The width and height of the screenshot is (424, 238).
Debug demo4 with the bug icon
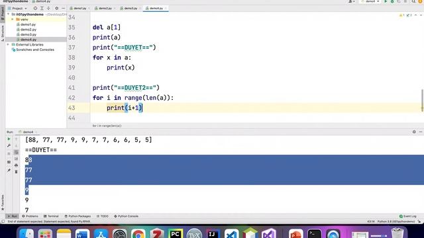pyautogui.click(x=392, y=1)
